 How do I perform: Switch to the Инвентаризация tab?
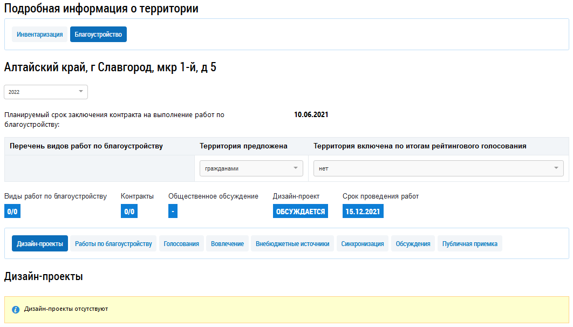coord(39,35)
